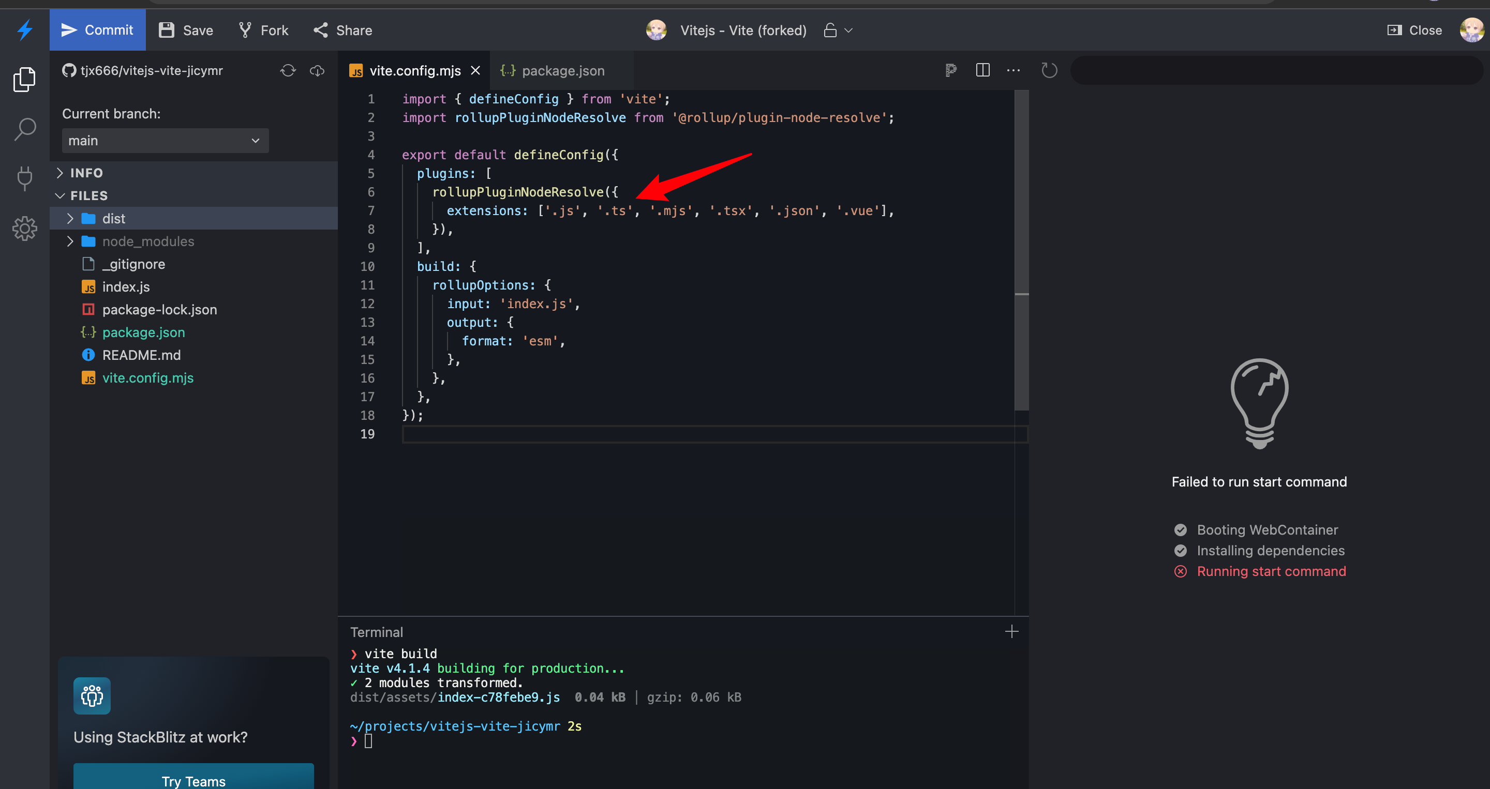Screen dimensions: 1490x789
Task: Open user avatar menu at top right
Action: (x=1472, y=30)
